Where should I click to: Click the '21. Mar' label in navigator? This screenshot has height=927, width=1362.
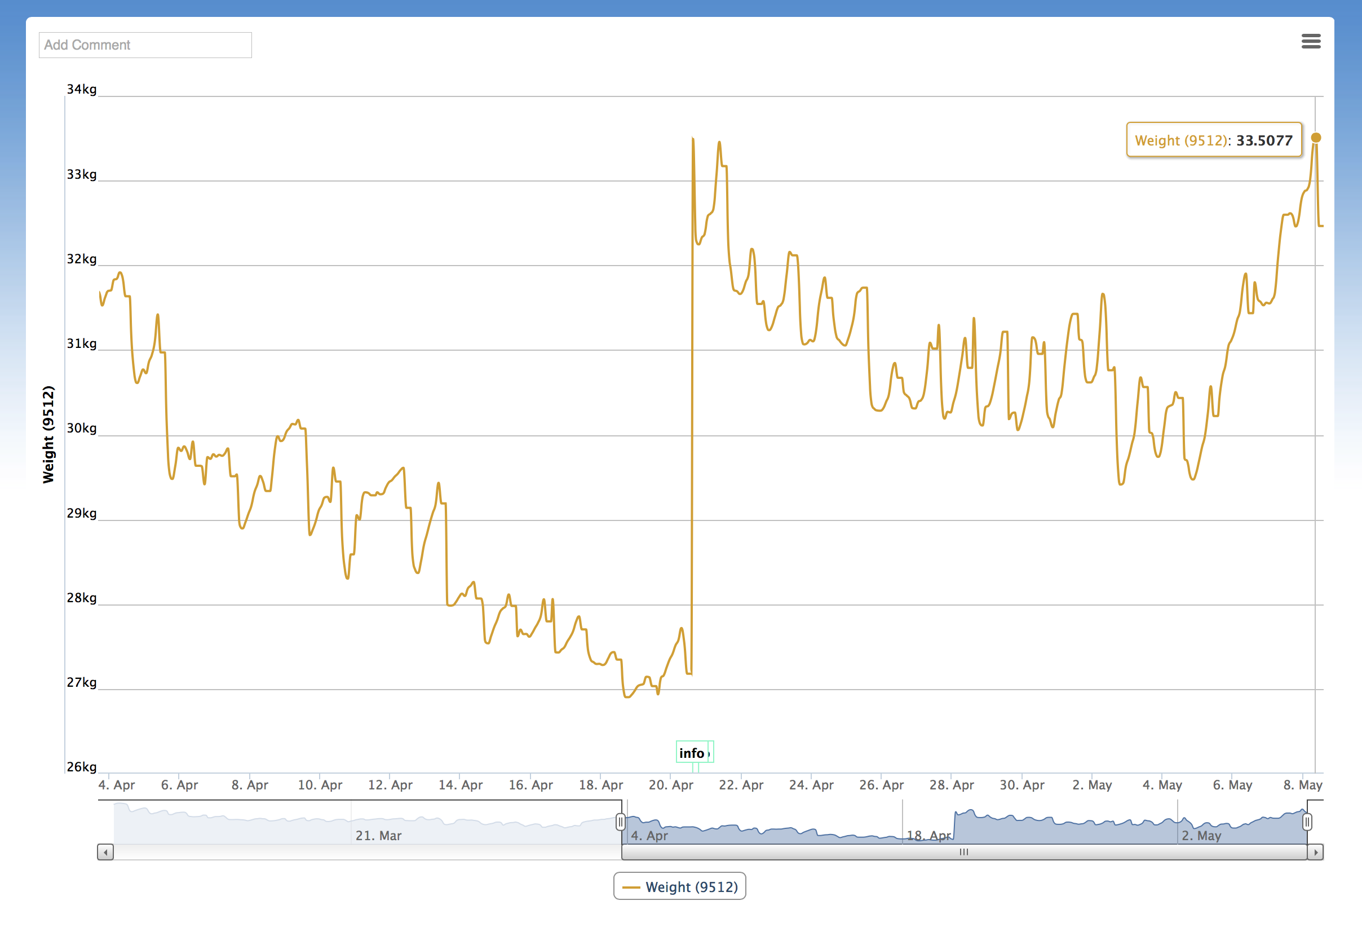coord(379,836)
